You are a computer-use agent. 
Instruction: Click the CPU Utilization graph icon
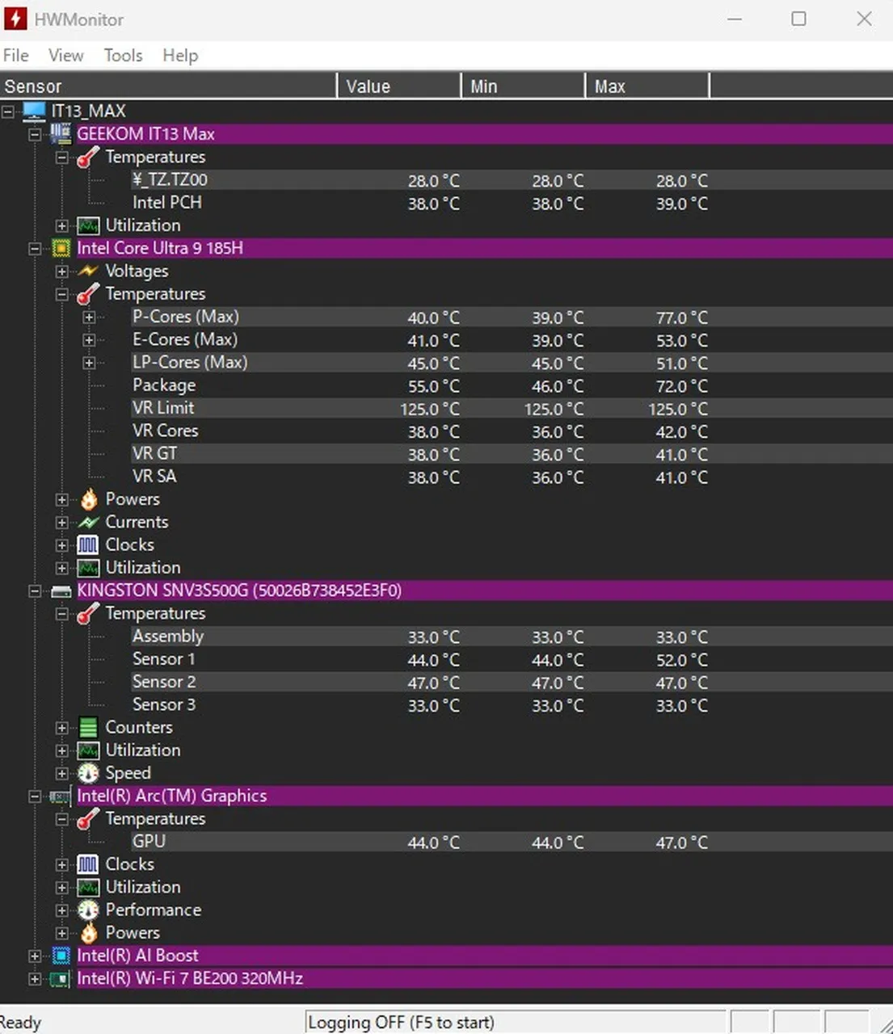(x=88, y=567)
